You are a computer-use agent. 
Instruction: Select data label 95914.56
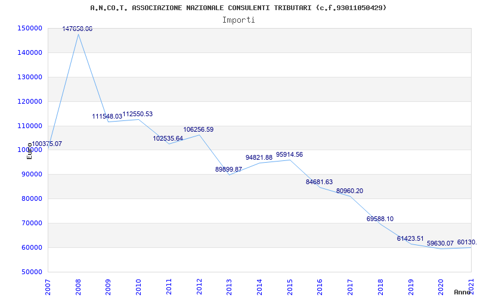tap(289, 154)
